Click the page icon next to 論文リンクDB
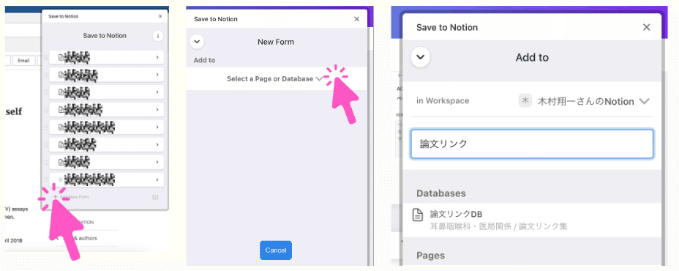This screenshot has width=679, height=271. (x=418, y=215)
